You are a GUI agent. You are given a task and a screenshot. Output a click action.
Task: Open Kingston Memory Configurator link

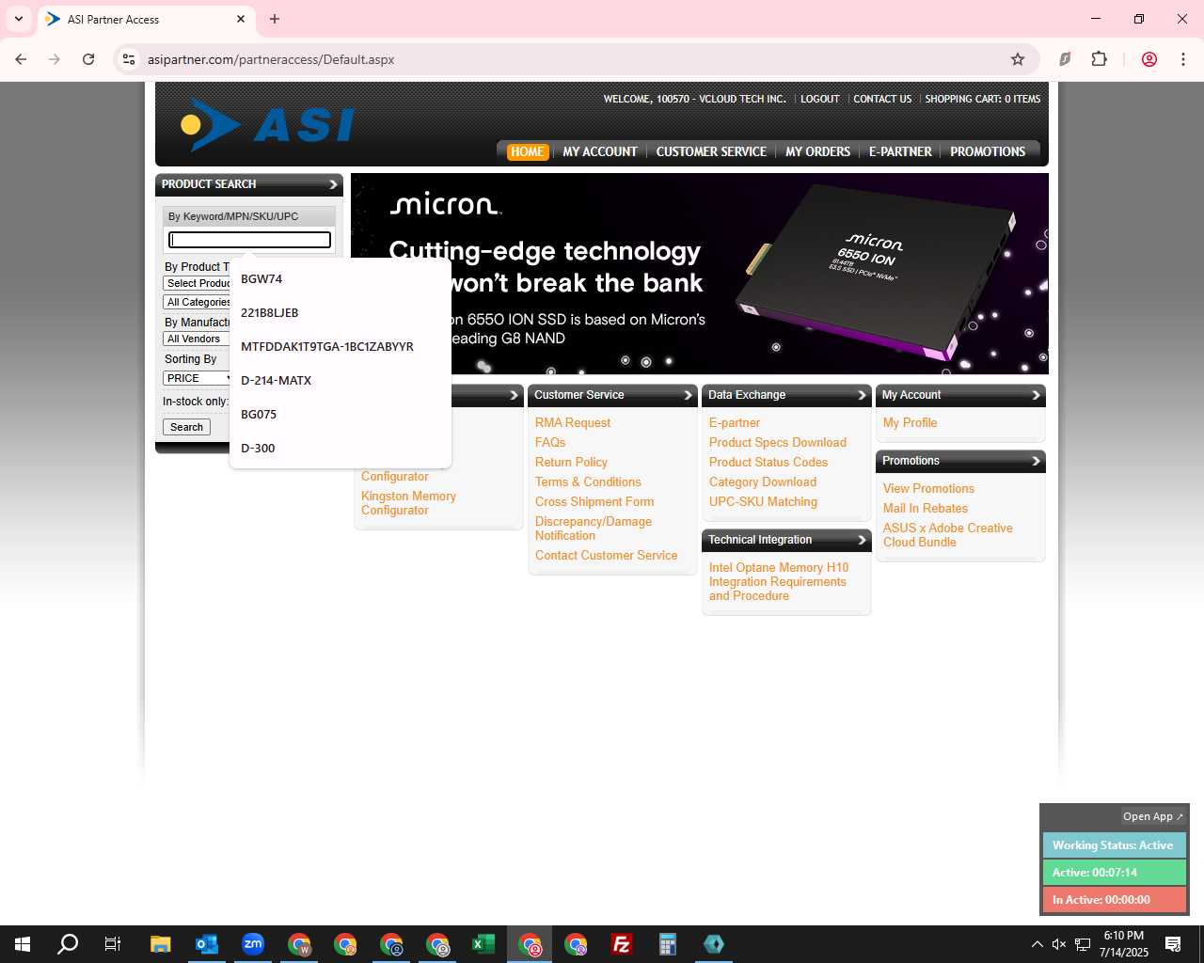tap(408, 503)
